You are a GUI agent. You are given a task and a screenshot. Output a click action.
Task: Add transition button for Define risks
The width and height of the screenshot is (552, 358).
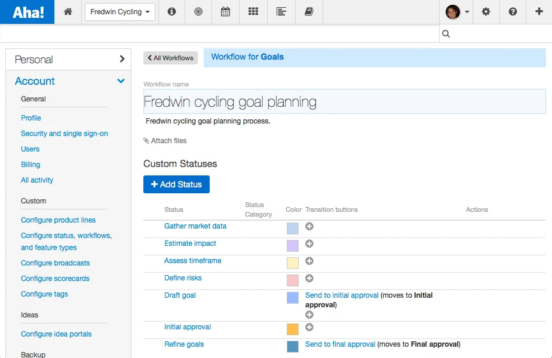(309, 278)
